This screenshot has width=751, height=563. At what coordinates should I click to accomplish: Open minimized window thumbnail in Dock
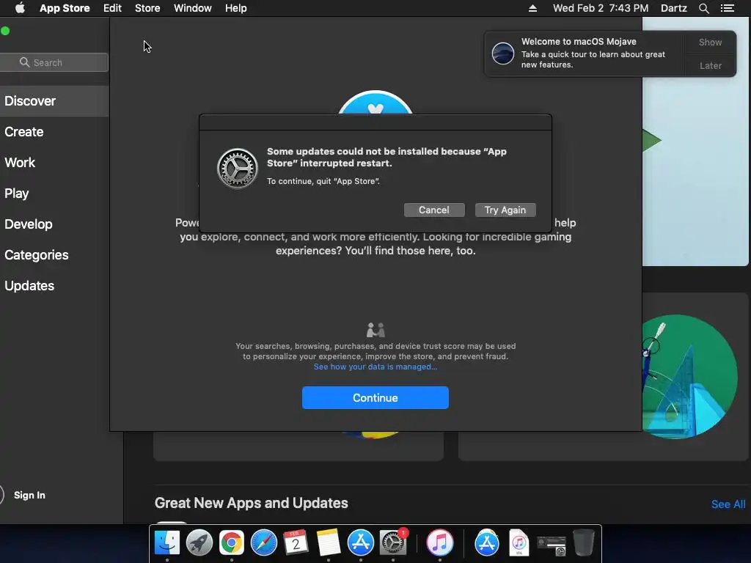click(552, 545)
